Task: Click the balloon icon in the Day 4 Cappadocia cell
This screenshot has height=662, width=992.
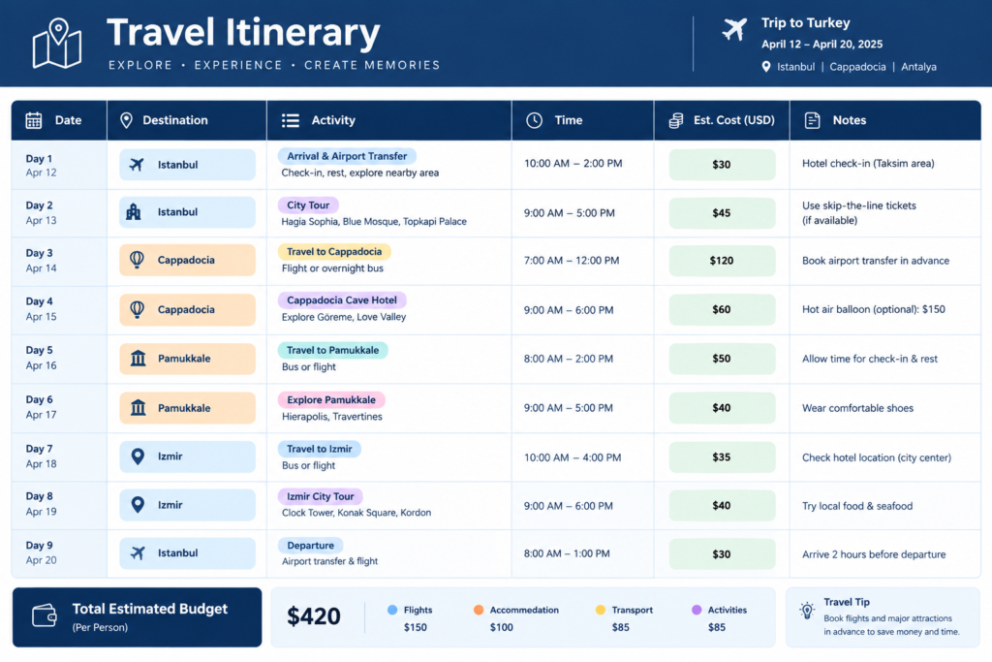Action: click(137, 309)
